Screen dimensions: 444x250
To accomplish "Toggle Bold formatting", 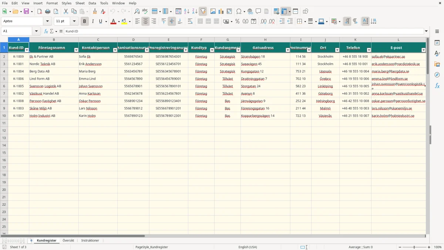I will tap(84, 21).
